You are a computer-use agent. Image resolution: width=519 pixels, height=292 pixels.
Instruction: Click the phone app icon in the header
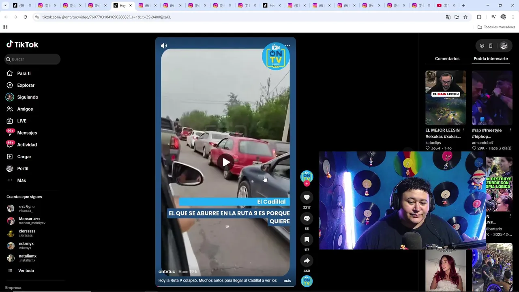[x=491, y=46]
